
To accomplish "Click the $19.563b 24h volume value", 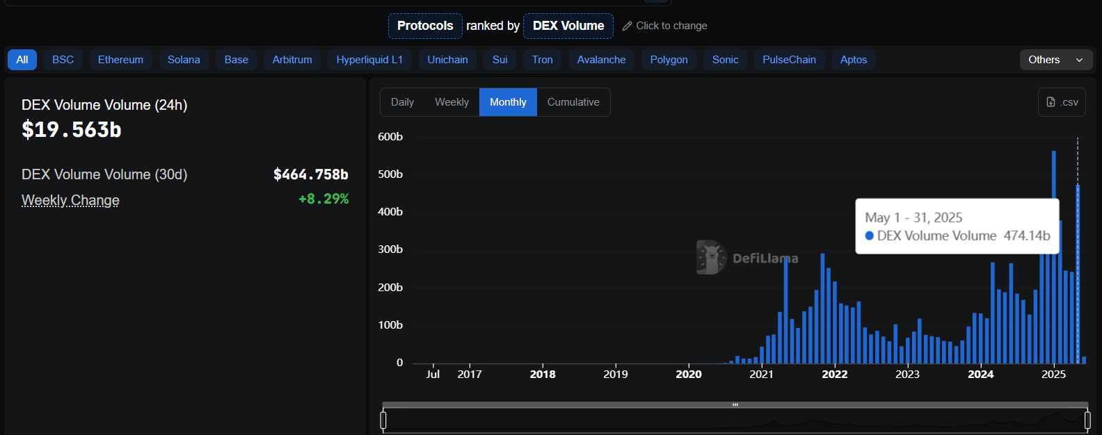I will (x=72, y=130).
